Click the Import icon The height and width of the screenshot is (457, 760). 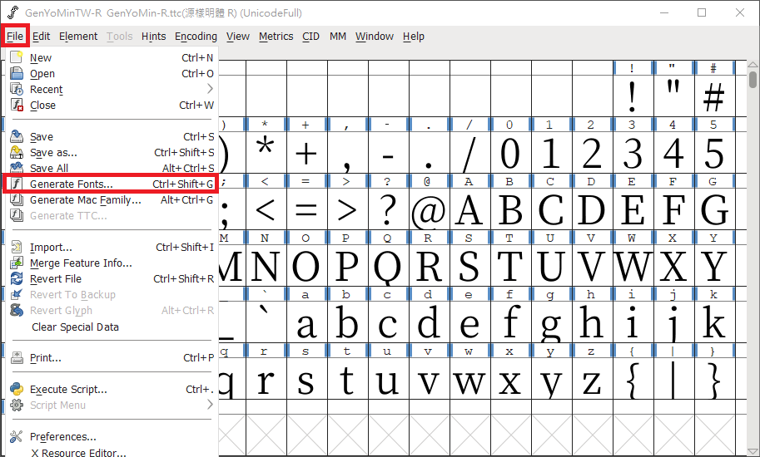(x=17, y=247)
